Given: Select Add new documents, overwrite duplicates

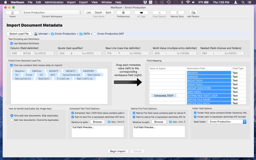Looking at the screenshot, I should [12, 120].
